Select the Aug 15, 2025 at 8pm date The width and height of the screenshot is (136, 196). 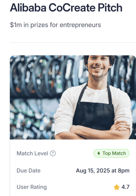[x=103, y=171]
